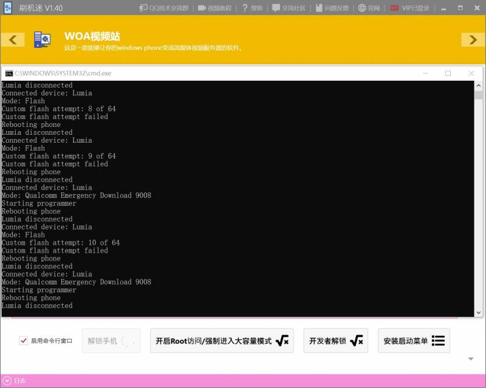This screenshot has width=486, height=388.
Task: Visit the 官网 official website
Action: 369,8
